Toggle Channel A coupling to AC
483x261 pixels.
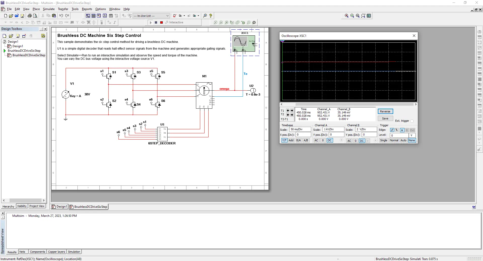pos(316,141)
